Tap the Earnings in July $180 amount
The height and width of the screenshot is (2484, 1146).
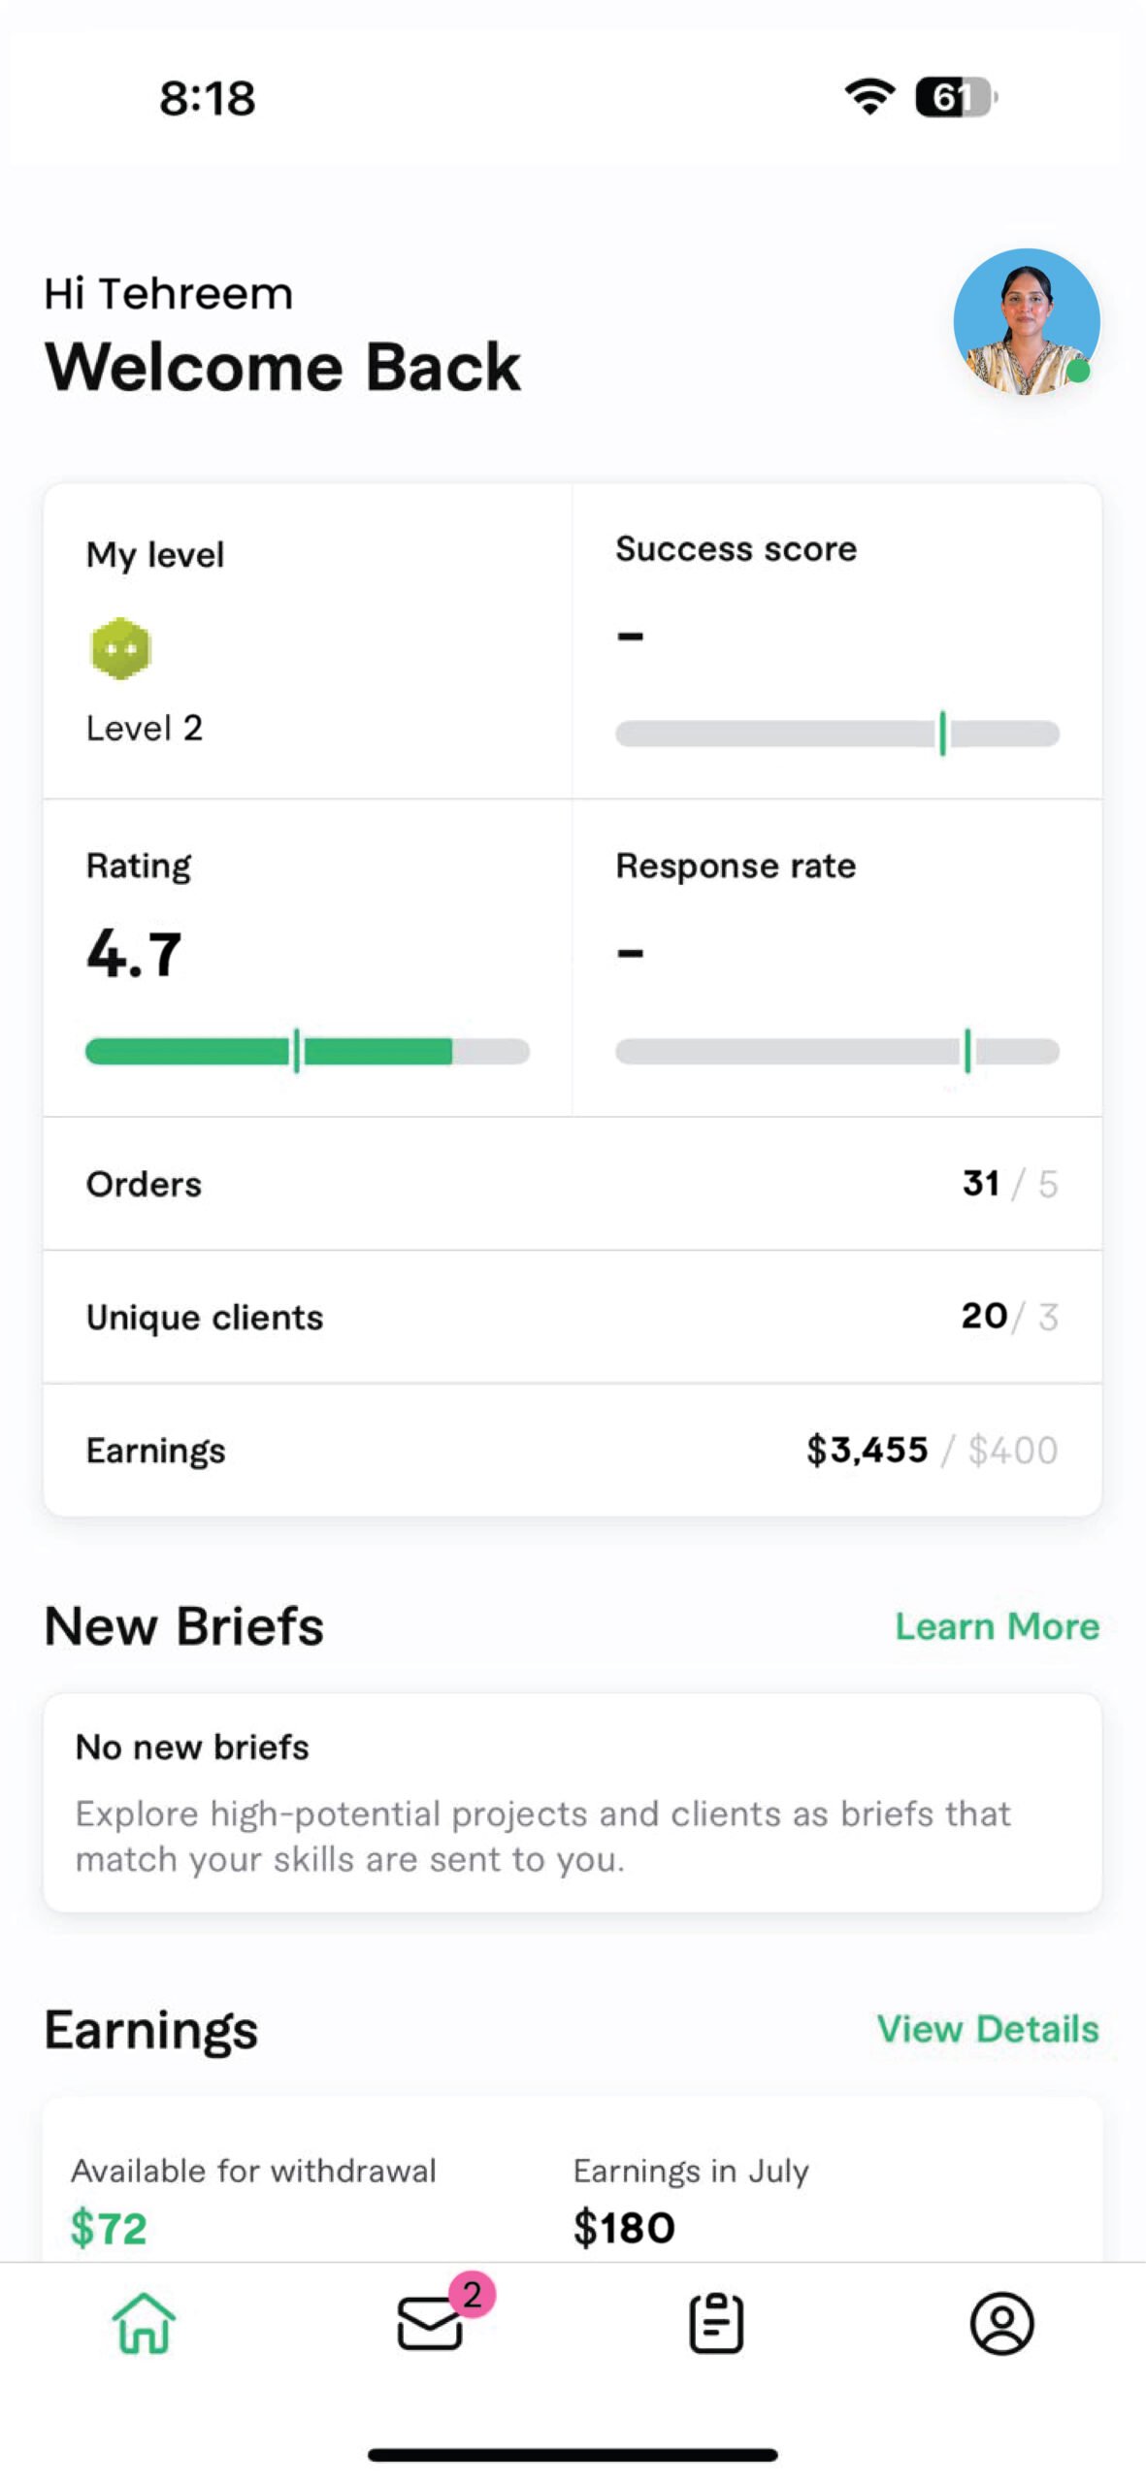click(624, 2228)
